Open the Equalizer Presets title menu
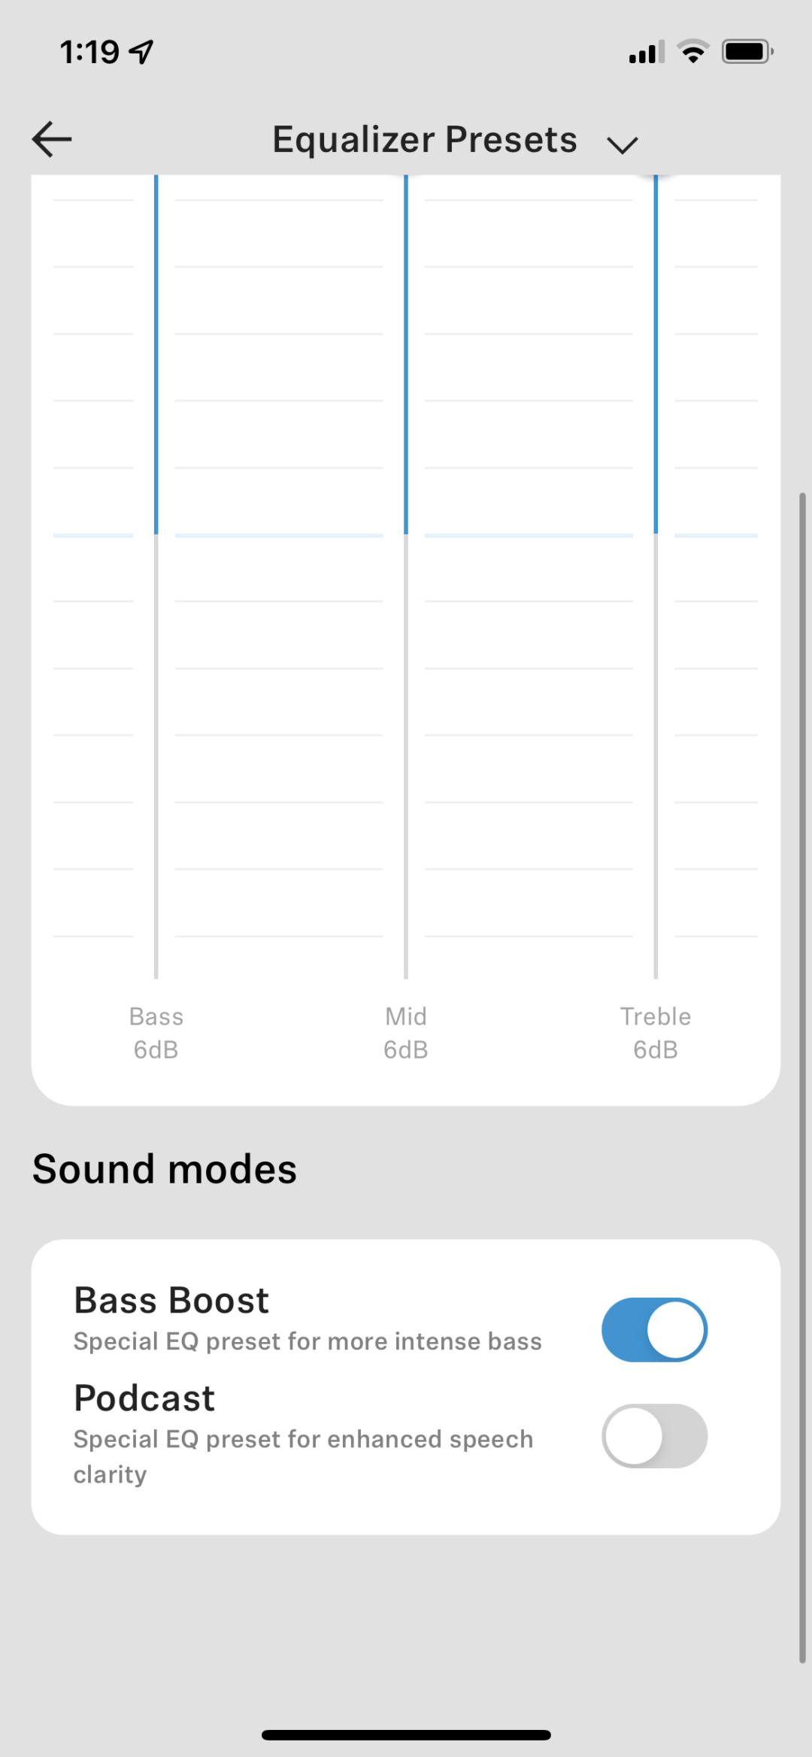 click(x=424, y=140)
